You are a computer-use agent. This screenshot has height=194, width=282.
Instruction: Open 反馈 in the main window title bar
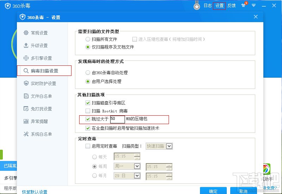click(x=231, y=6)
